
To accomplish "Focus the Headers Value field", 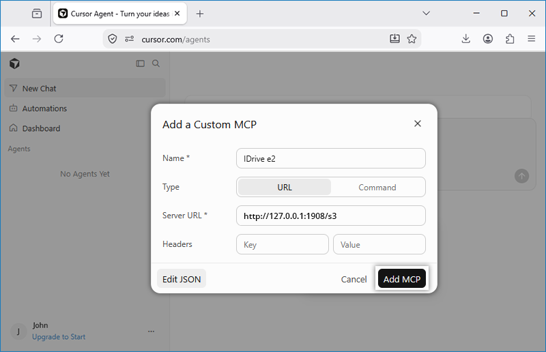I will [x=379, y=244].
